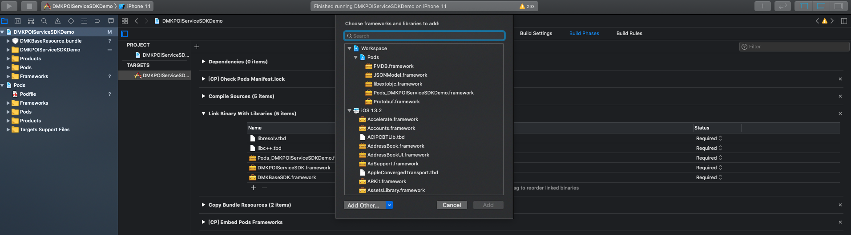This screenshot has width=851, height=235.
Task: Open the Report navigator icon
Action: click(x=111, y=21)
